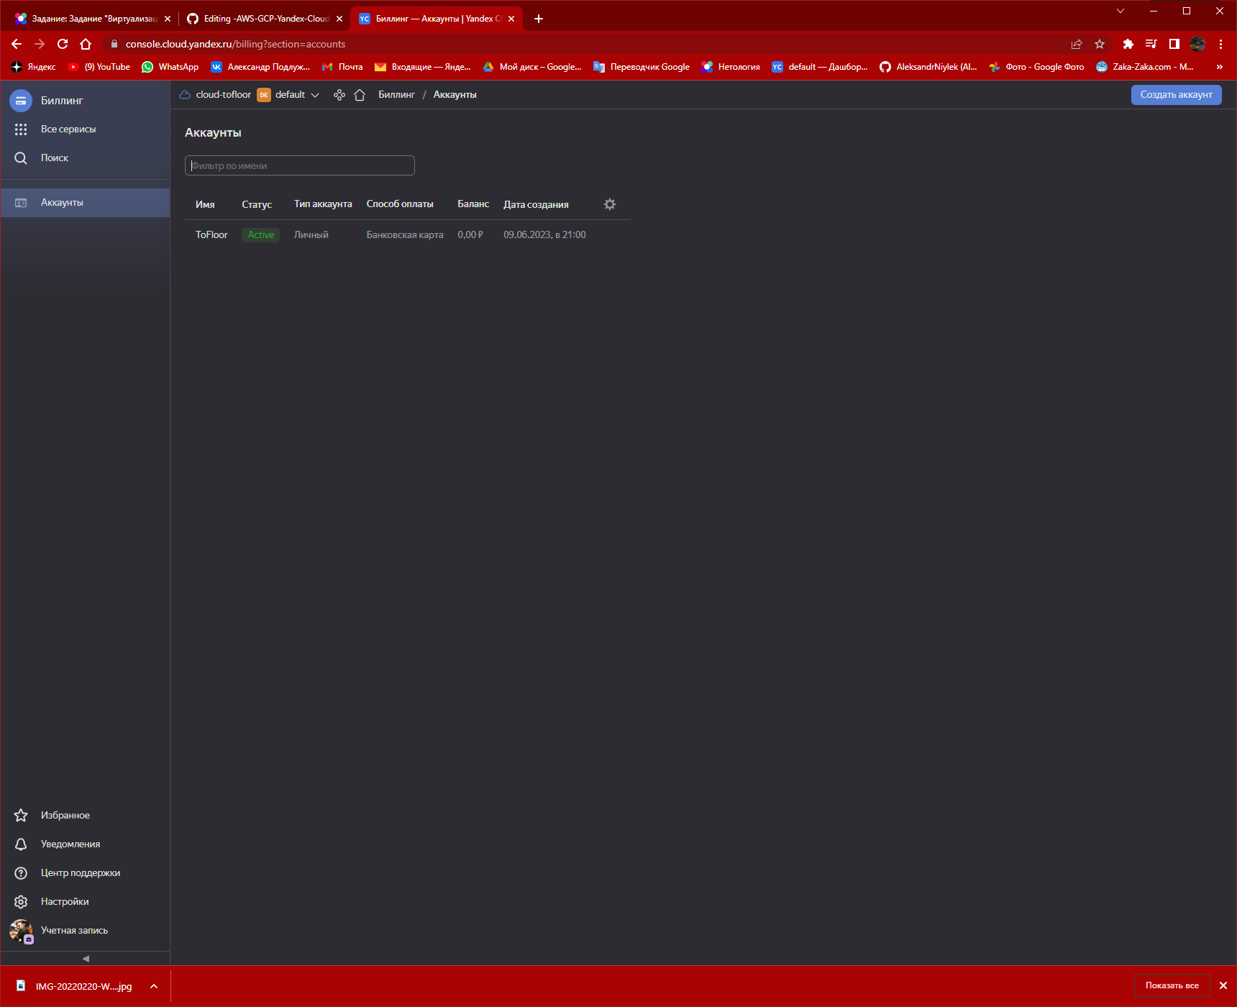Expand the default folder dropdown
The width and height of the screenshot is (1237, 1007).
[x=315, y=95]
